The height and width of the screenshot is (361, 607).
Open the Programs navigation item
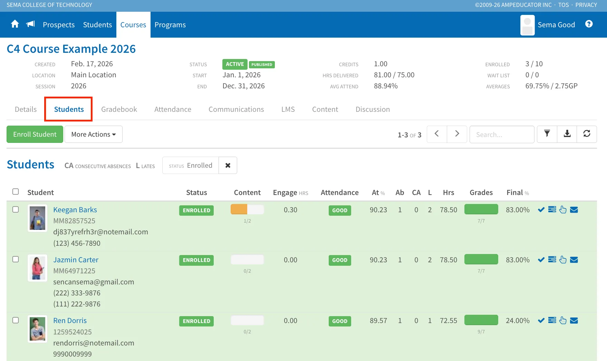click(170, 25)
